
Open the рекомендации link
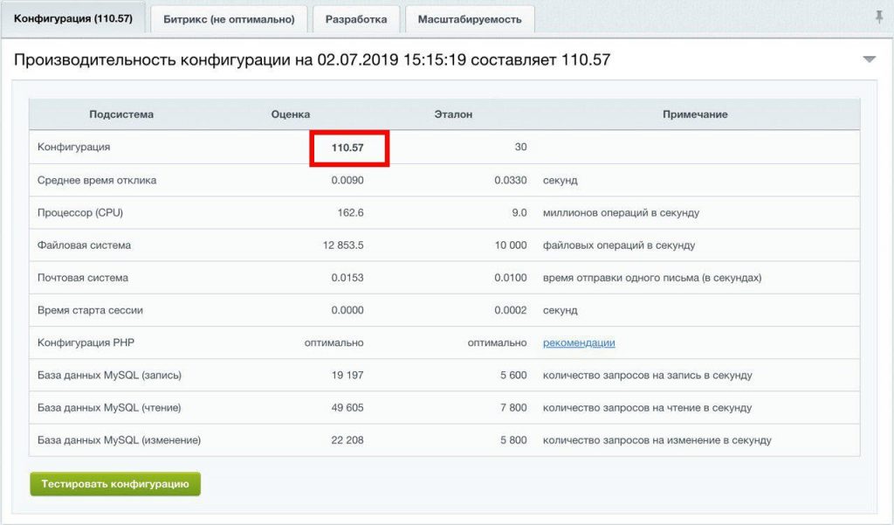pyautogui.click(x=579, y=343)
